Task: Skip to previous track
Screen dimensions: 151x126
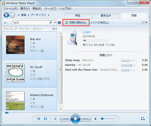Action: 65,119
